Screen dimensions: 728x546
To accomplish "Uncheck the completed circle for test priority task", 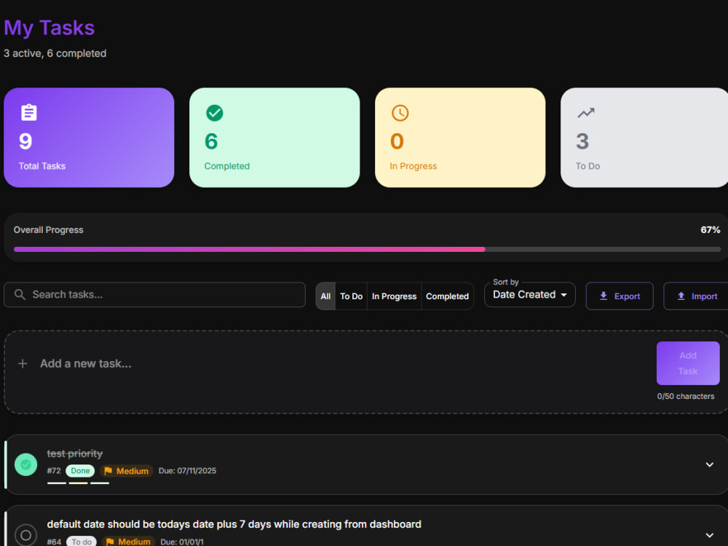I will [x=26, y=464].
